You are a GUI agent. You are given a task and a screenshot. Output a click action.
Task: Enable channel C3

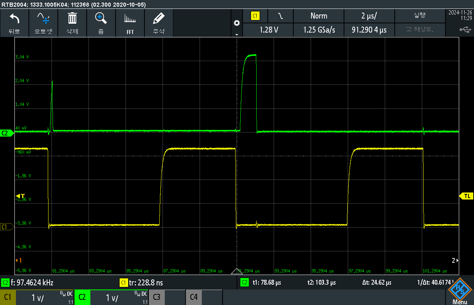click(156, 297)
